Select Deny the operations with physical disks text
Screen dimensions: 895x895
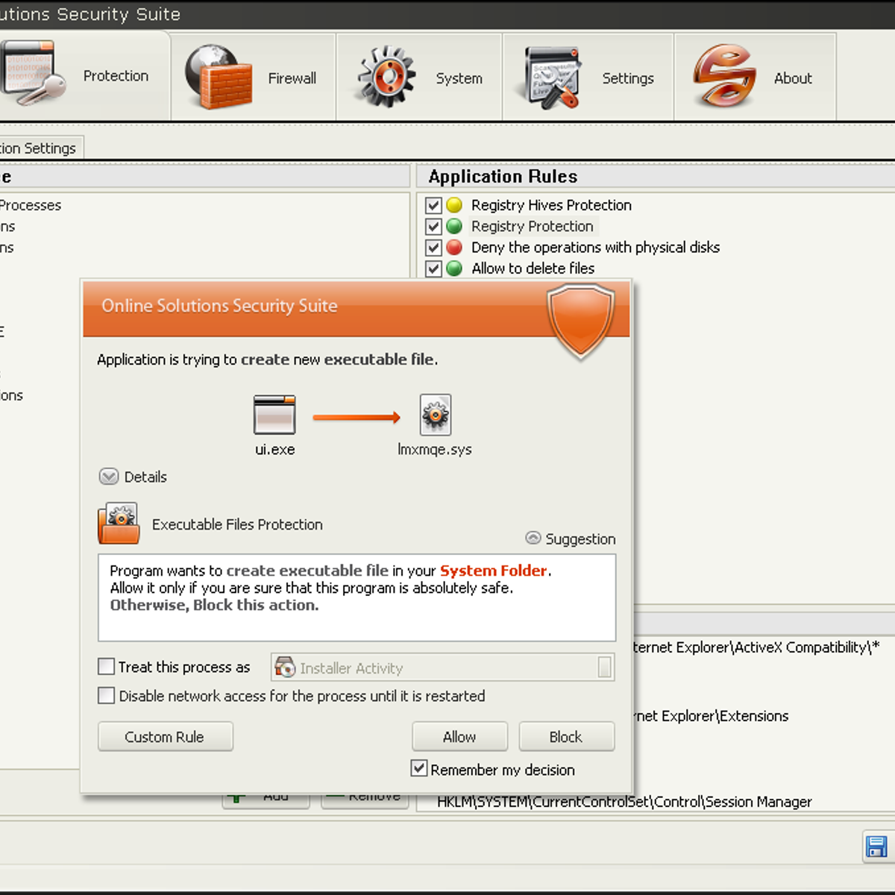pyautogui.click(x=595, y=247)
